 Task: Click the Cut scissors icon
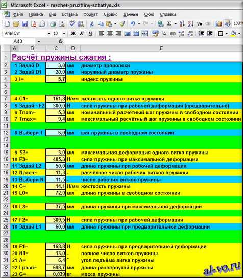(91, 23)
